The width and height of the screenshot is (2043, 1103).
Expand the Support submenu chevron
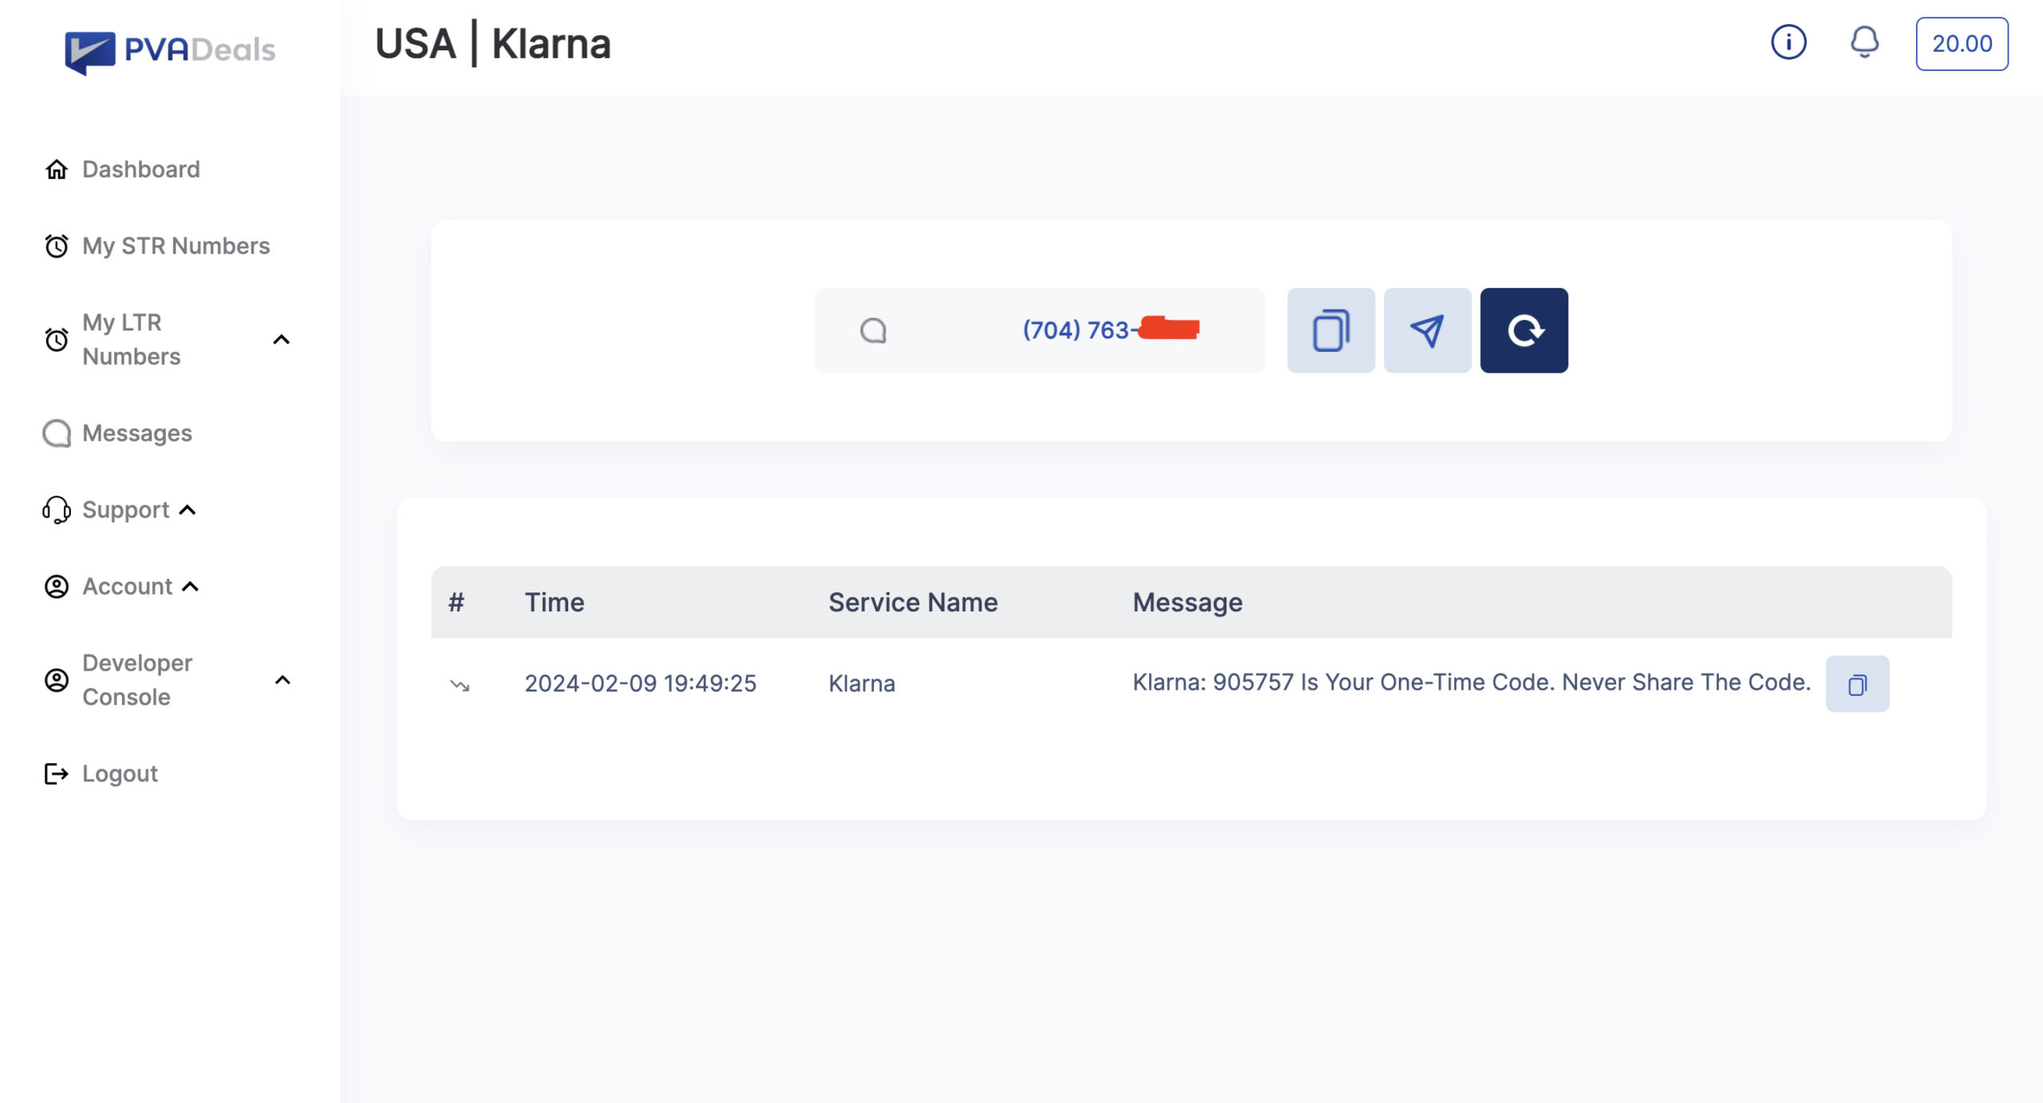pos(188,510)
